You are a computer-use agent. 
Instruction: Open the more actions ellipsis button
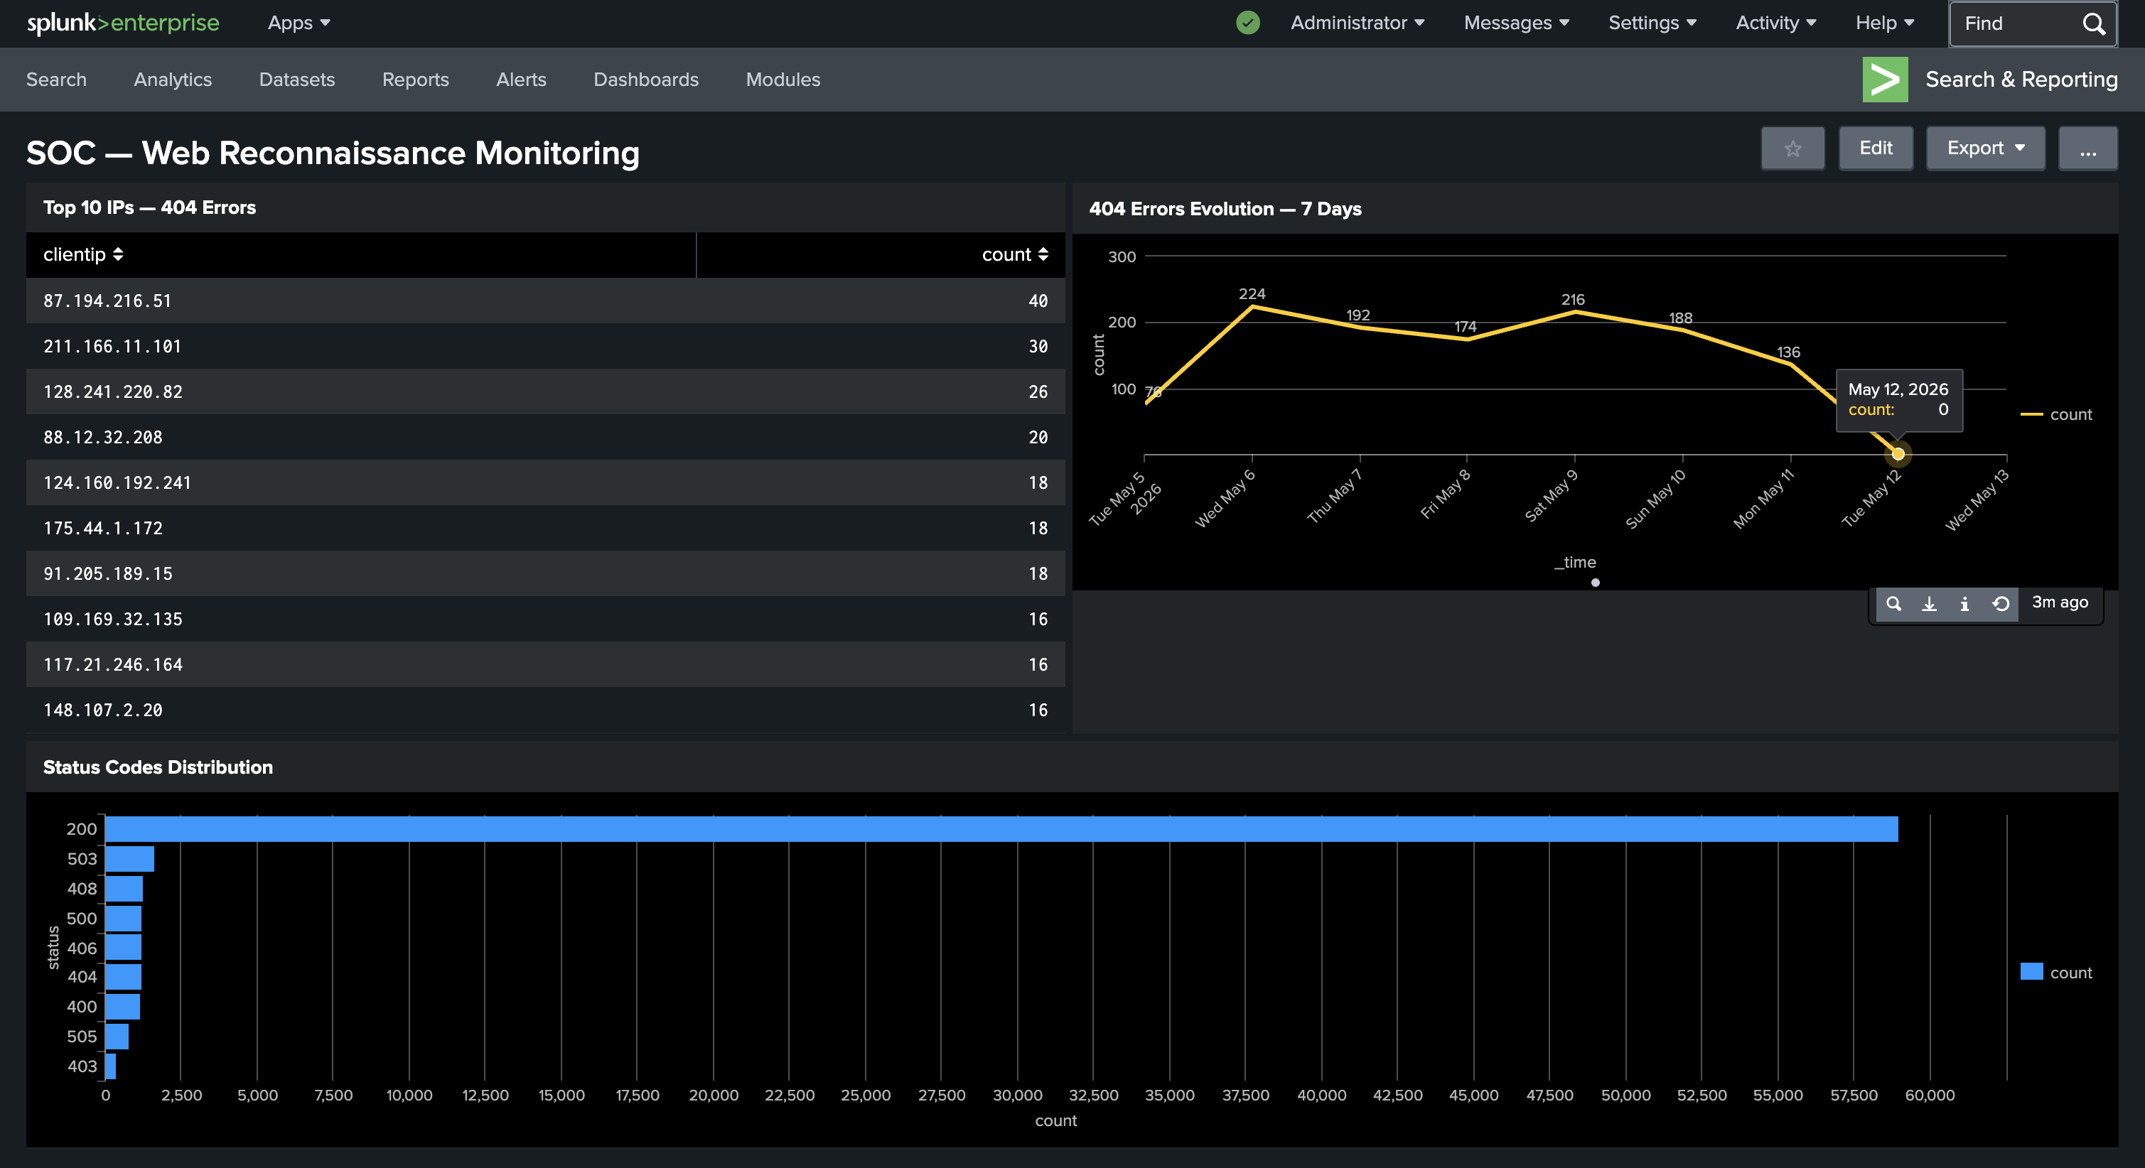coord(2087,148)
